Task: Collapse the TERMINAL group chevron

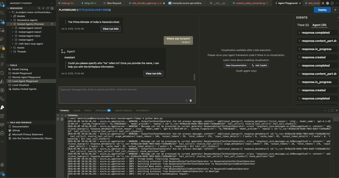Action: [65, 115]
